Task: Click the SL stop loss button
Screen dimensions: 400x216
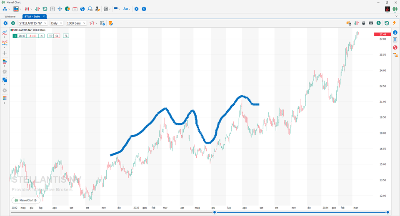Action: [57, 36]
